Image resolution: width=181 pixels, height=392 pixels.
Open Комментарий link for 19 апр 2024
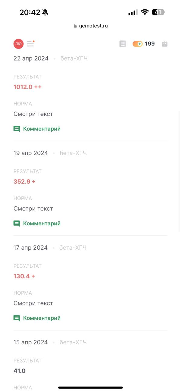(x=42, y=223)
